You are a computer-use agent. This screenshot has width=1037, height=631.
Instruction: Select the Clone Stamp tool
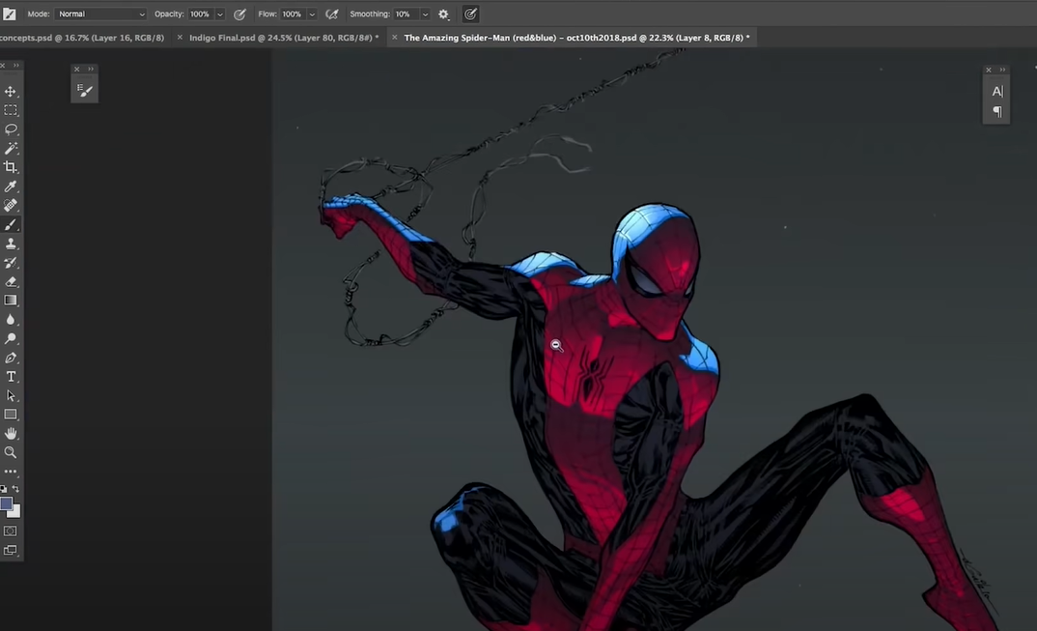pos(11,244)
